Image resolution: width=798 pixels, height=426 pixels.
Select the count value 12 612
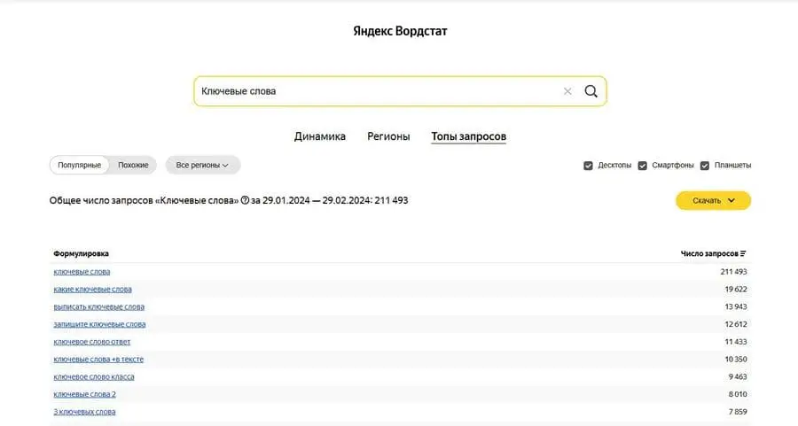coord(736,324)
